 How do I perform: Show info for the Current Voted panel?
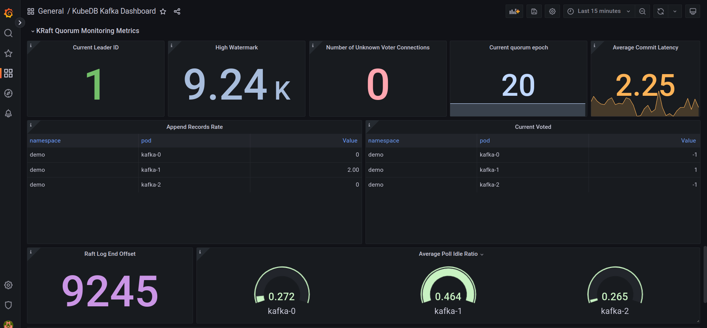(369, 125)
